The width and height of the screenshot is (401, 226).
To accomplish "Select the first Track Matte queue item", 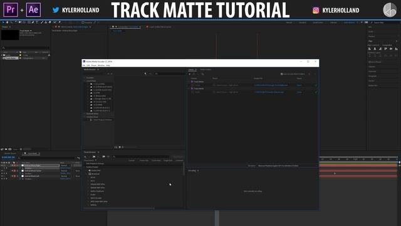I will click(199, 82).
